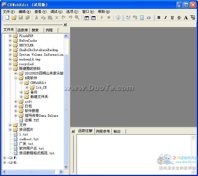The height and width of the screenshot is (176, 198).
Task: Select the 文件夹 tab
Action: click(9, 30)
